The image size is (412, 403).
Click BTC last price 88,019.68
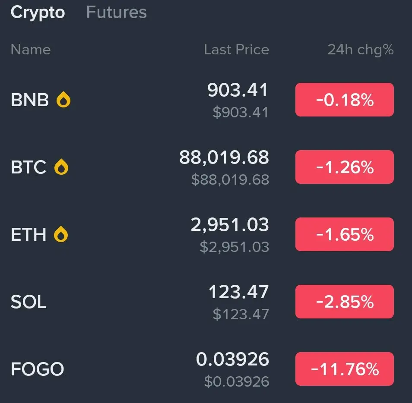(x=224, y=158)
